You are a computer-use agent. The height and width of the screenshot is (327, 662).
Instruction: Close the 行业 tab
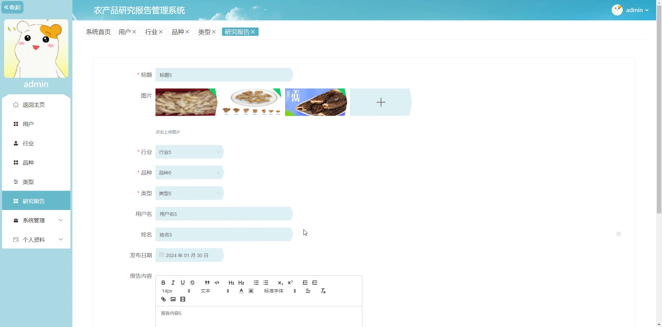point(161,32)
